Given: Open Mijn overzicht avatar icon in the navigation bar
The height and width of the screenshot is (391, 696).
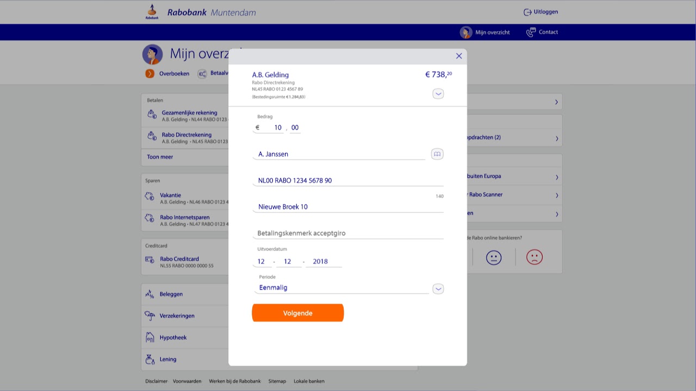Looking at the screenshot, I should [466, 32].
